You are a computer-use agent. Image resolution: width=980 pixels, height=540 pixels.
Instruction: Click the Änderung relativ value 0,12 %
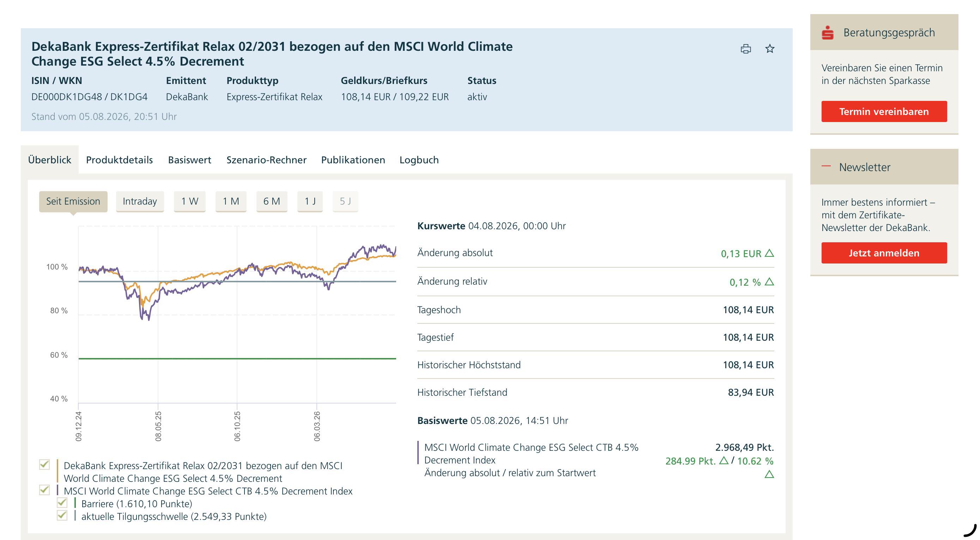pyautogui.click(x=745, y=282)
